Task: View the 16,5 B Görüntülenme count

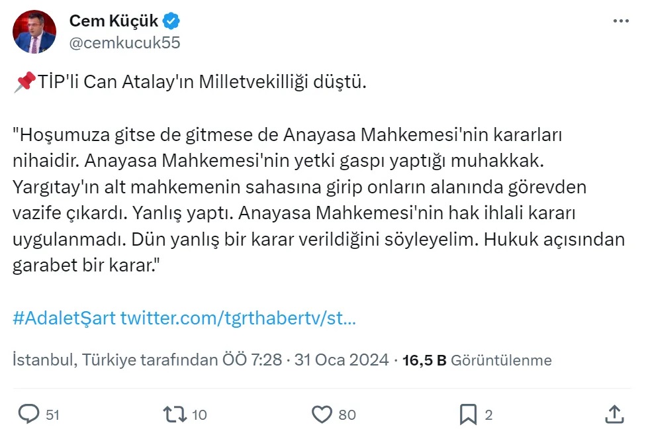Action: pos(477,360)
